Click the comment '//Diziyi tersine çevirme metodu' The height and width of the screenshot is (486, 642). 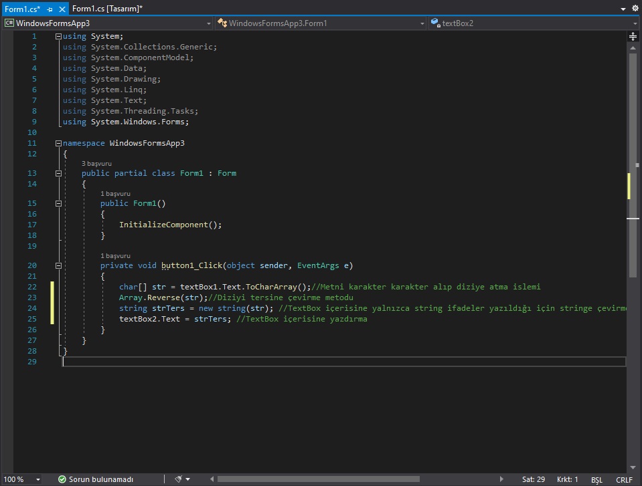point(281,297)
